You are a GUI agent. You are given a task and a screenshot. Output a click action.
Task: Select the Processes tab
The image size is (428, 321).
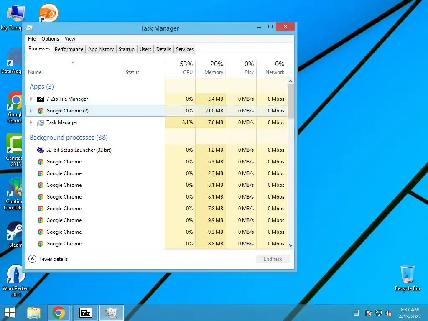coord(39,48)
